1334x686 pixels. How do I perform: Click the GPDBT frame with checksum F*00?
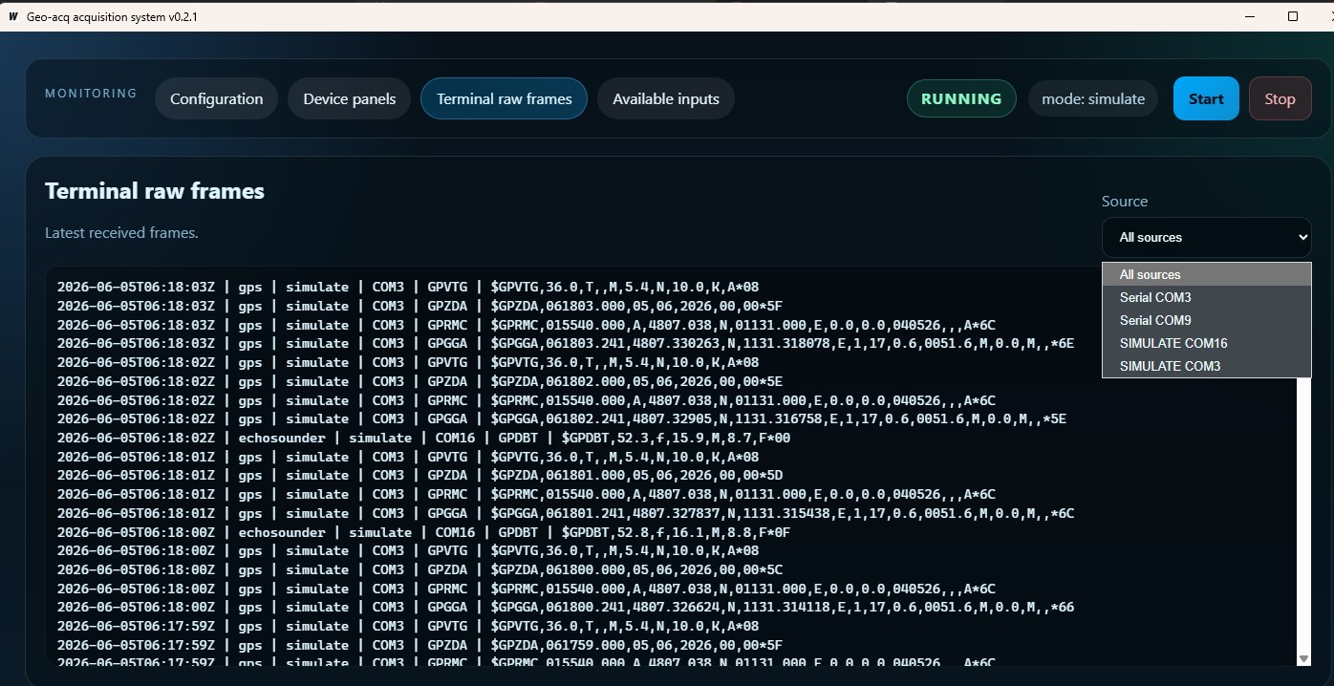pyautogui.click(x=423, y=438)
